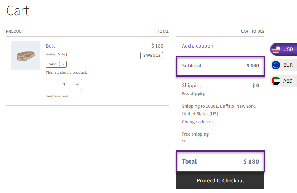Click the SAVE $ 15 badge
The width and height of the screenshot is (297, 193).
pyautogui.click(x=152, y=56)
